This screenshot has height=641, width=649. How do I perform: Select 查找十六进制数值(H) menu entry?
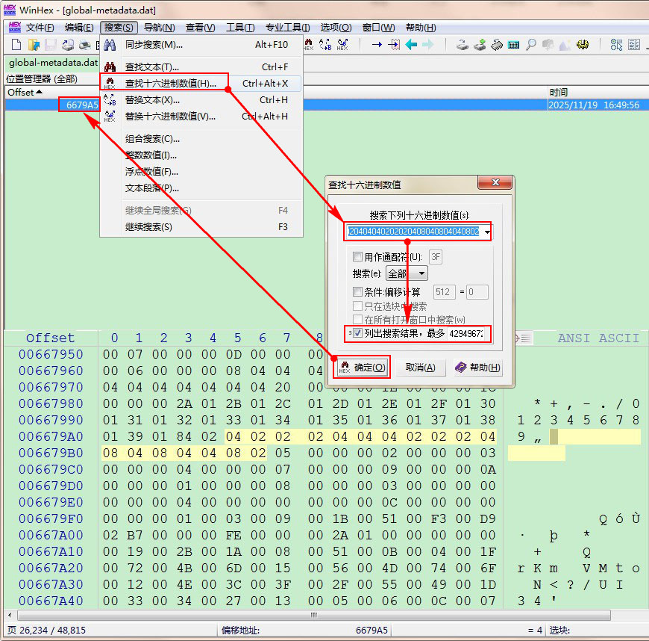[x=170, y=83]
